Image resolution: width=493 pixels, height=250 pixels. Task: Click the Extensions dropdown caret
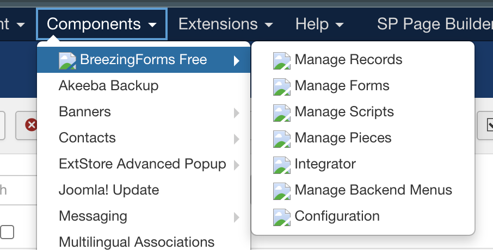pyautogui.click(x=269, y=25)
